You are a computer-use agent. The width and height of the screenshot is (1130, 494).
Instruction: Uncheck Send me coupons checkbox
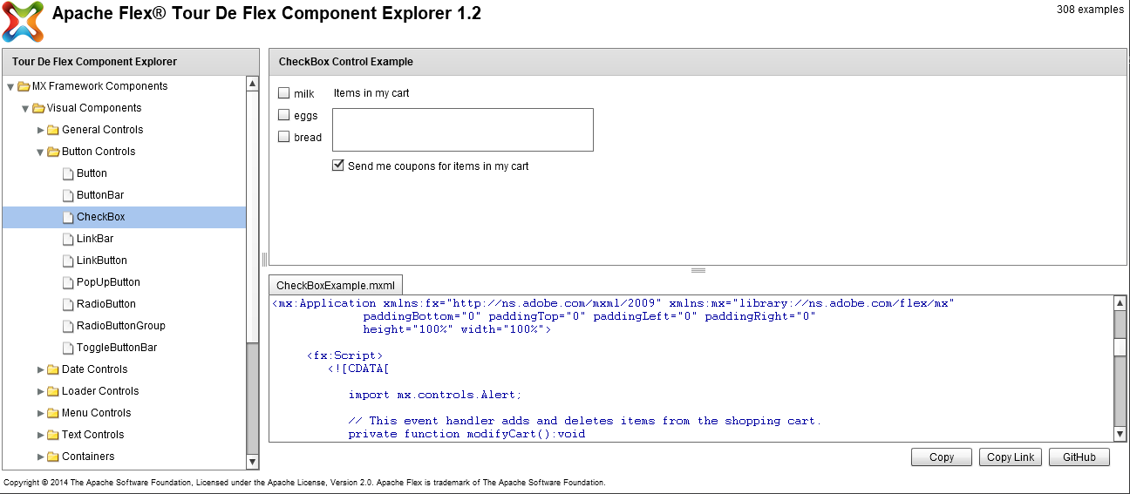[x=338, y=166]
